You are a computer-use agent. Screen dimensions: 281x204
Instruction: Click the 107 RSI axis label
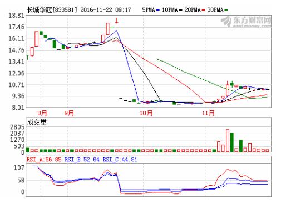pyautogui.click(x=19, y=167)
